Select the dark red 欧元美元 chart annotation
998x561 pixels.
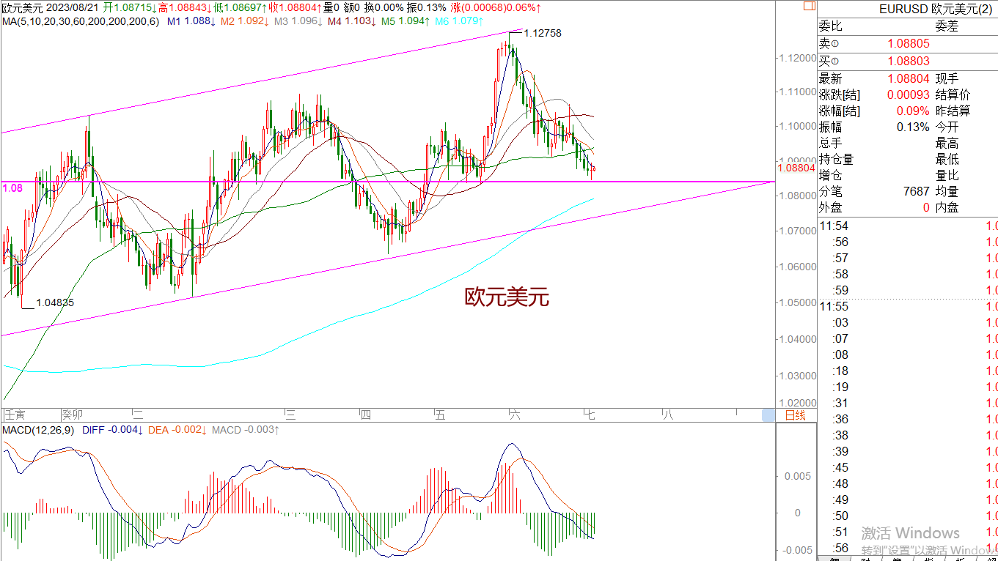507,297
